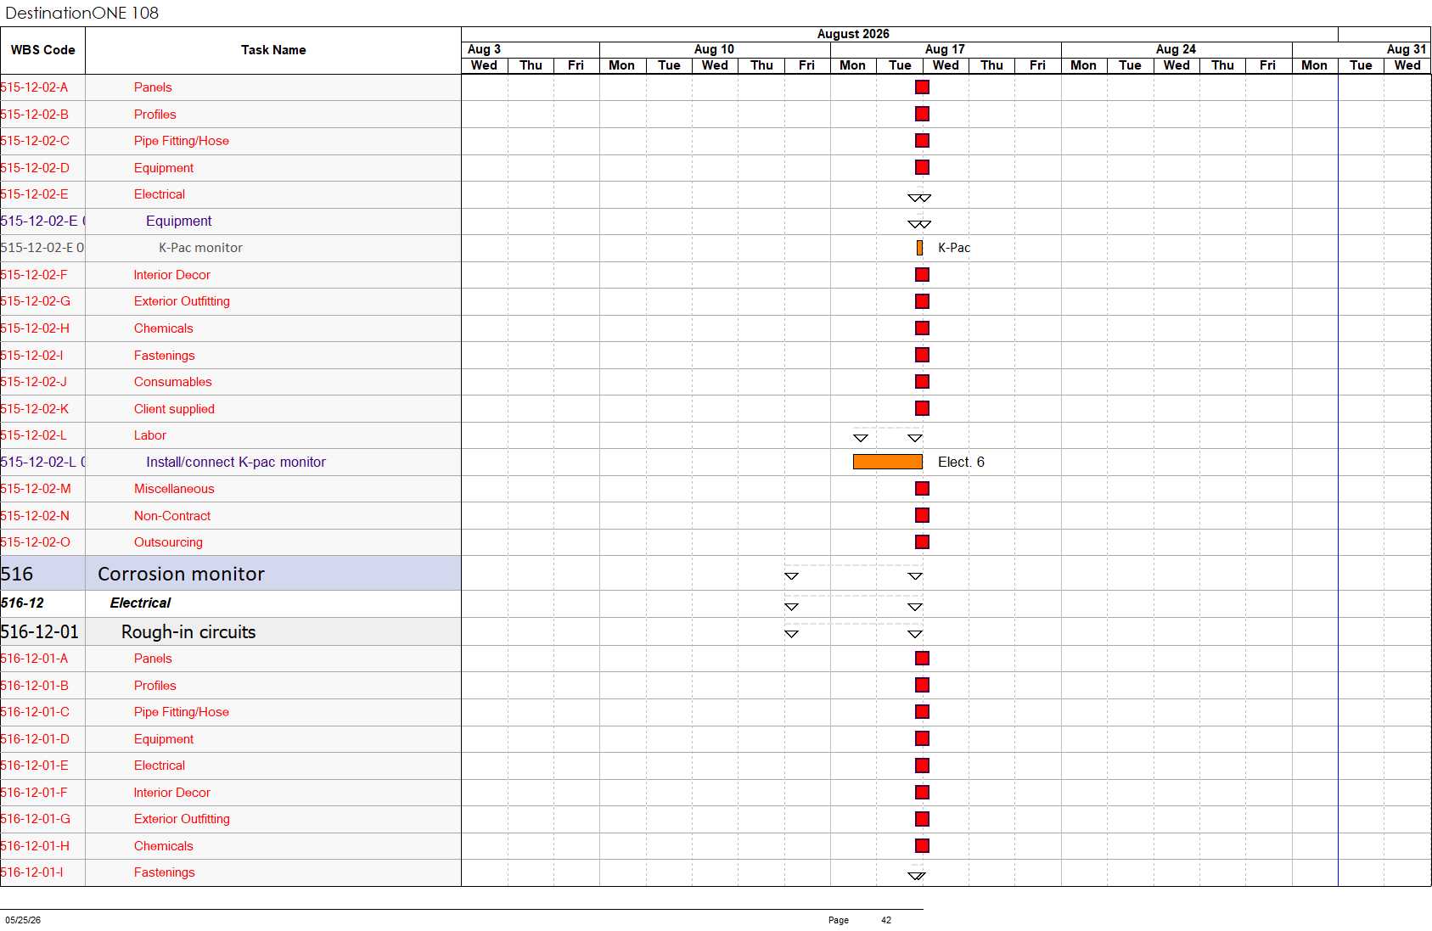Viewport: 1432px width, 931px height.
Task: Select Chemicals task in 515-12-02-H
Action: (164, 328)
